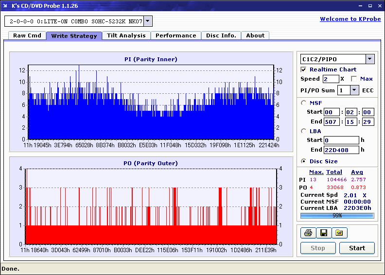Enable the Realtime Chart checkbox
Image resolution: width=385 pixels, height=275 pixels.
click(x=304, y=69)
